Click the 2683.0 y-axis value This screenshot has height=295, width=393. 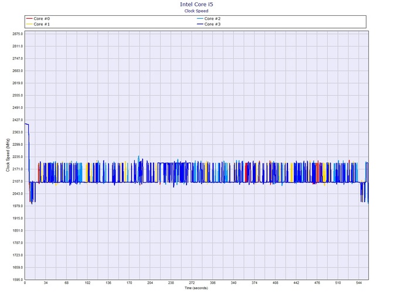point(18,71)
